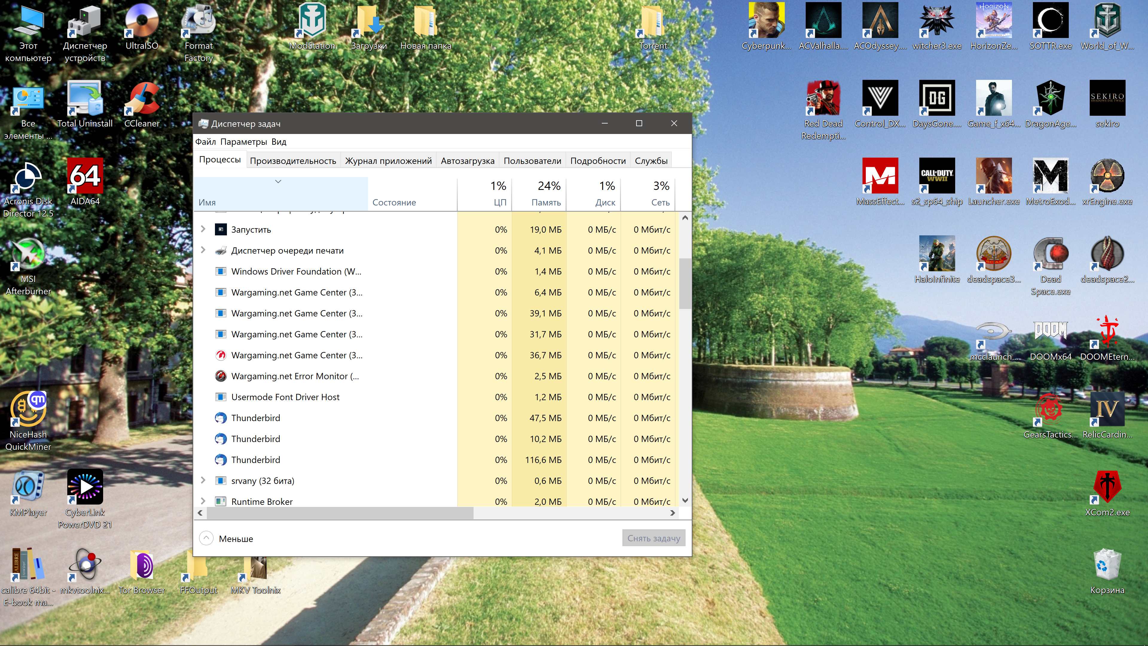This screenshot has height=646, width=1148.
Task: Sort processes by the Память column header
Action: [x=539, y=194]
